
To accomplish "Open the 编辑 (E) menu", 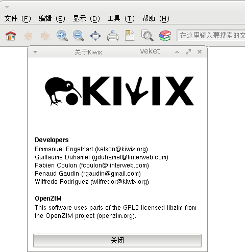I will pyautogui.click(x=52, y=18).
